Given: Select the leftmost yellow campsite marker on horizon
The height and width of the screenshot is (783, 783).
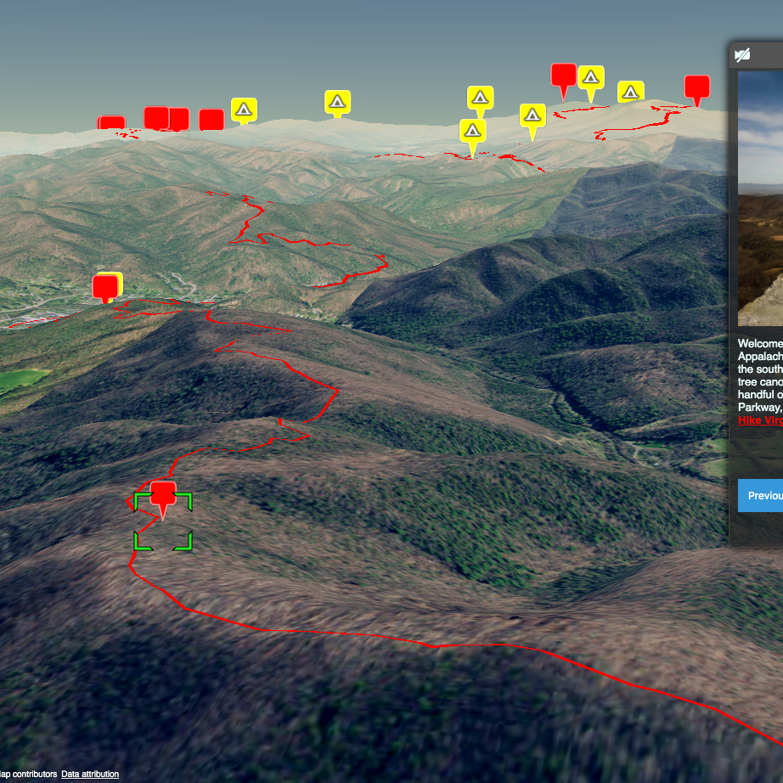Looking at the screenshot, I should pos(244,110).
